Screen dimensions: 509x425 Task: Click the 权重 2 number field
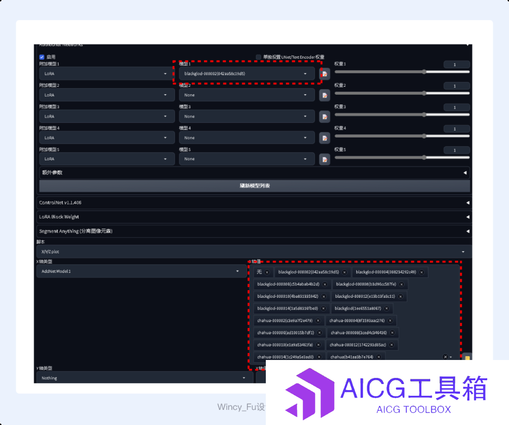[x=457, y=86]
